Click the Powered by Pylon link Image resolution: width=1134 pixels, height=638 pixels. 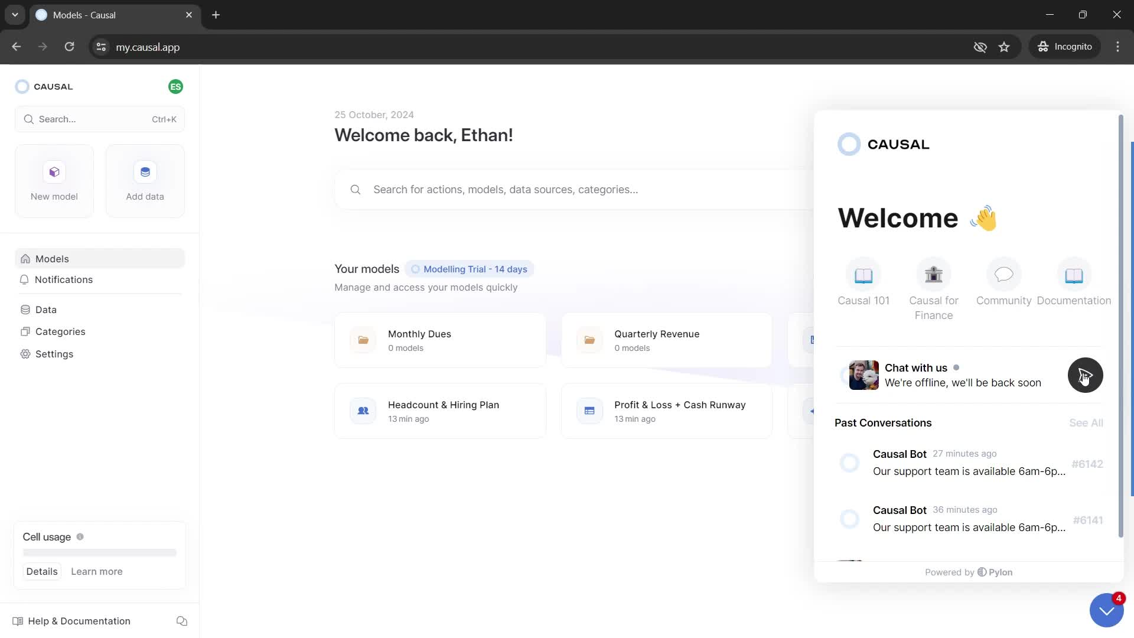point(969,572)
